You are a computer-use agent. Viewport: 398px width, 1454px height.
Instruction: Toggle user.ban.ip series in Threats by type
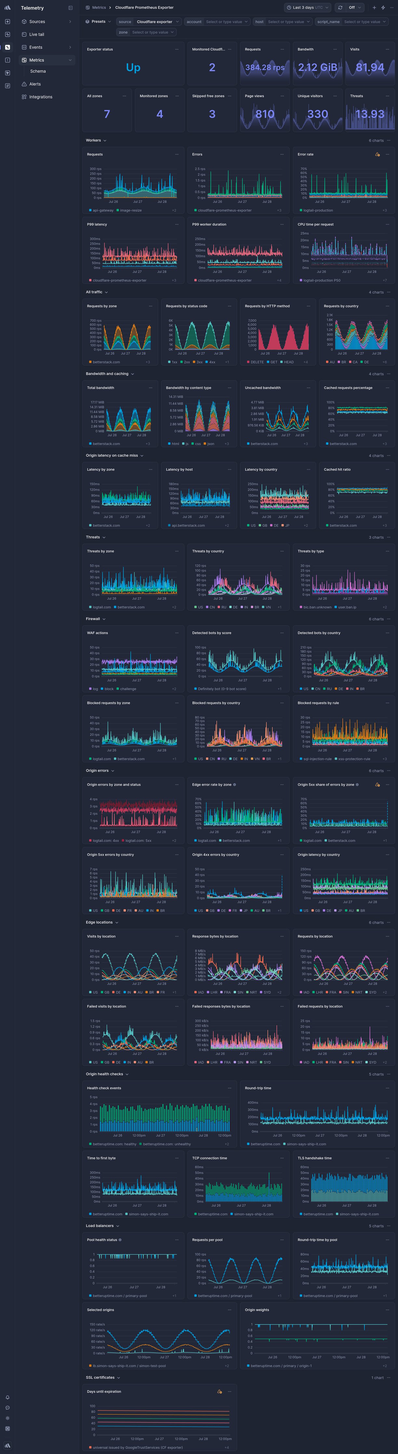click(x=345, y=607)
